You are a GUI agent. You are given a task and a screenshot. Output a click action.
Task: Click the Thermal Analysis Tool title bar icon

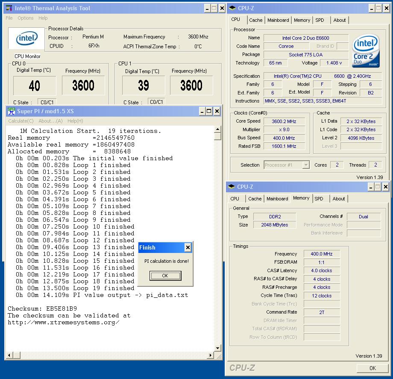click(9, 8)
